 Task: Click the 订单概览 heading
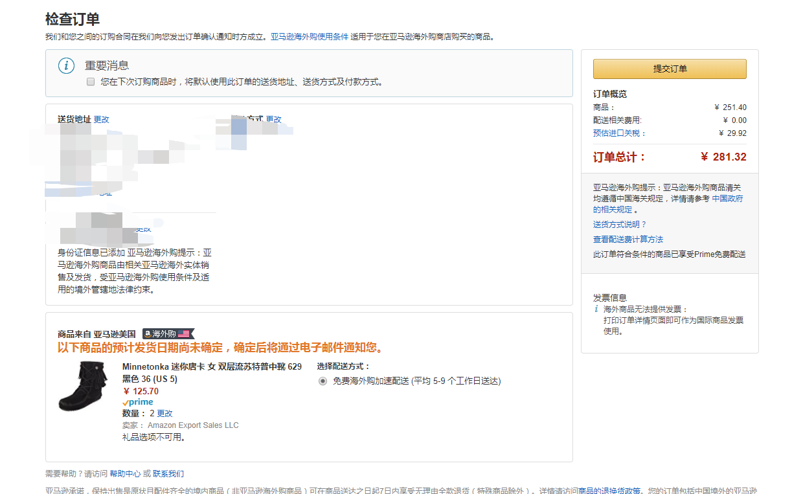610,95
